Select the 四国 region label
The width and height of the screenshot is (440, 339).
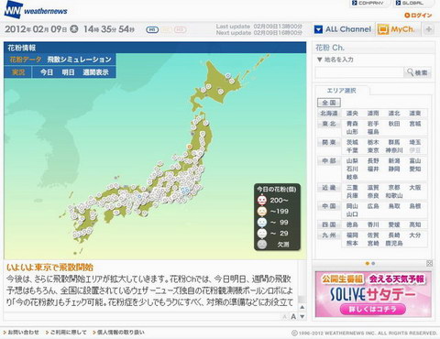coord(329,224)
